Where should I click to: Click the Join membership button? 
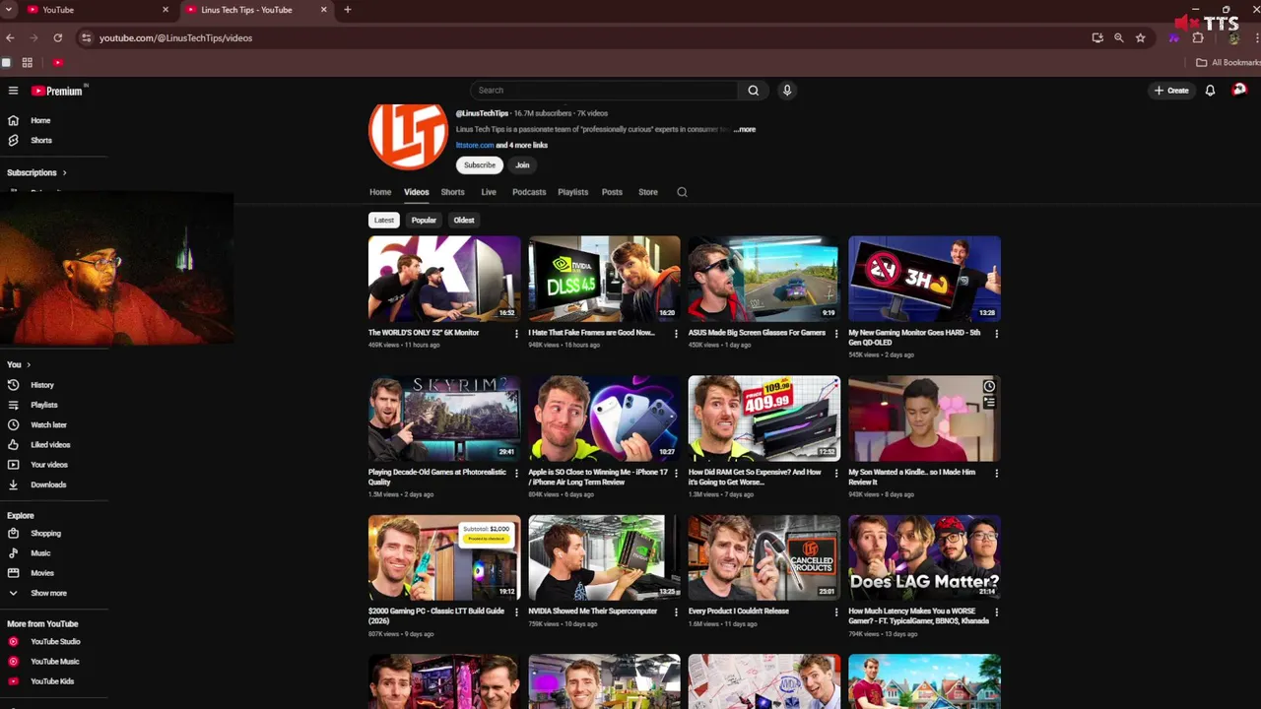(x=522, y=165)
